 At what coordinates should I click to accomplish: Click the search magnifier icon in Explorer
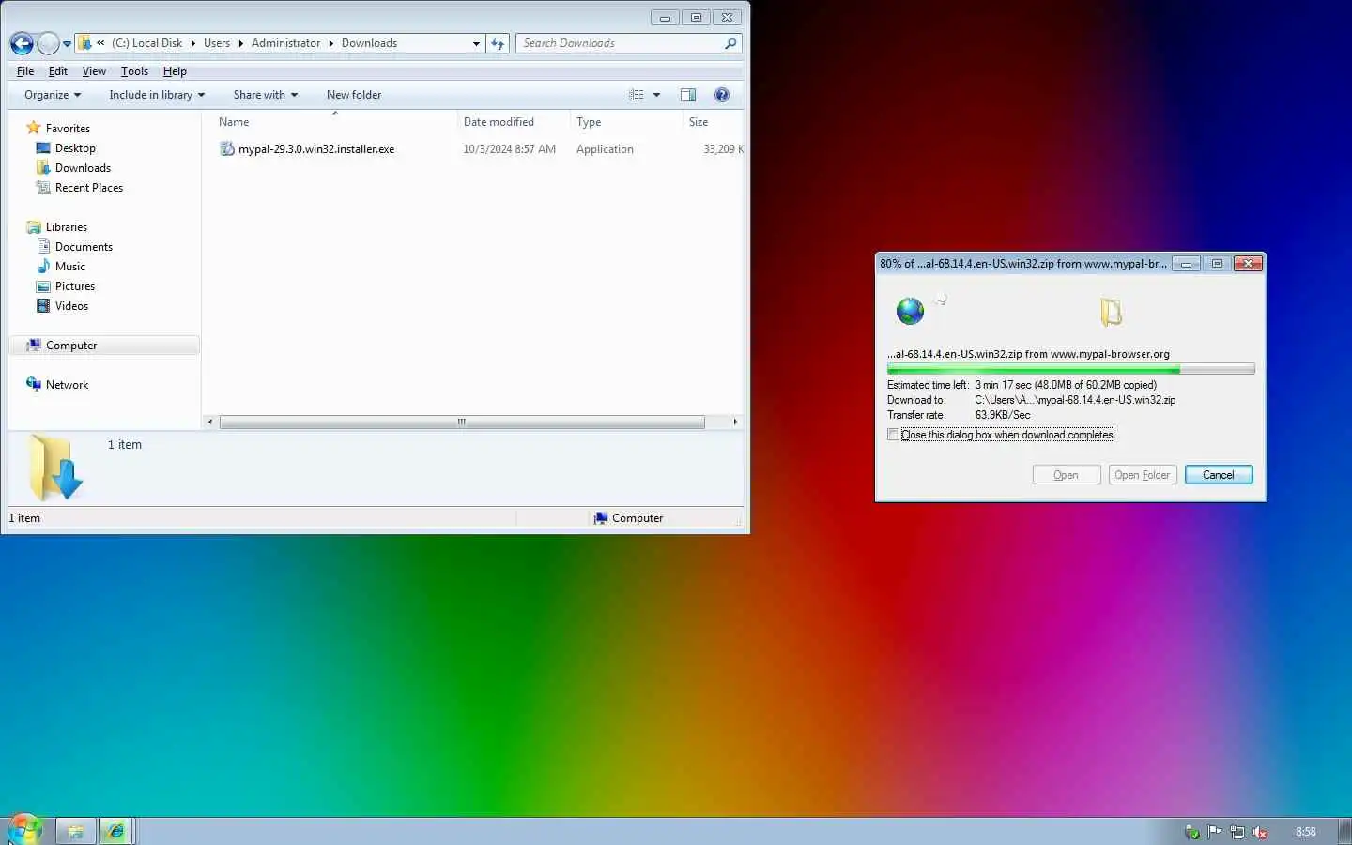click(730, 43)
